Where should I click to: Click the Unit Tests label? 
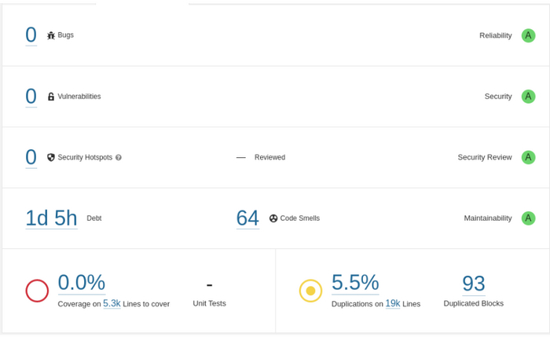pyautogui.click(x=210, y=303)
